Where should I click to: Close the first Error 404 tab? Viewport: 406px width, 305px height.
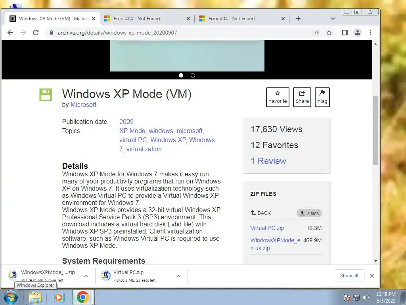pyautogui.click(x=188, y=19)
